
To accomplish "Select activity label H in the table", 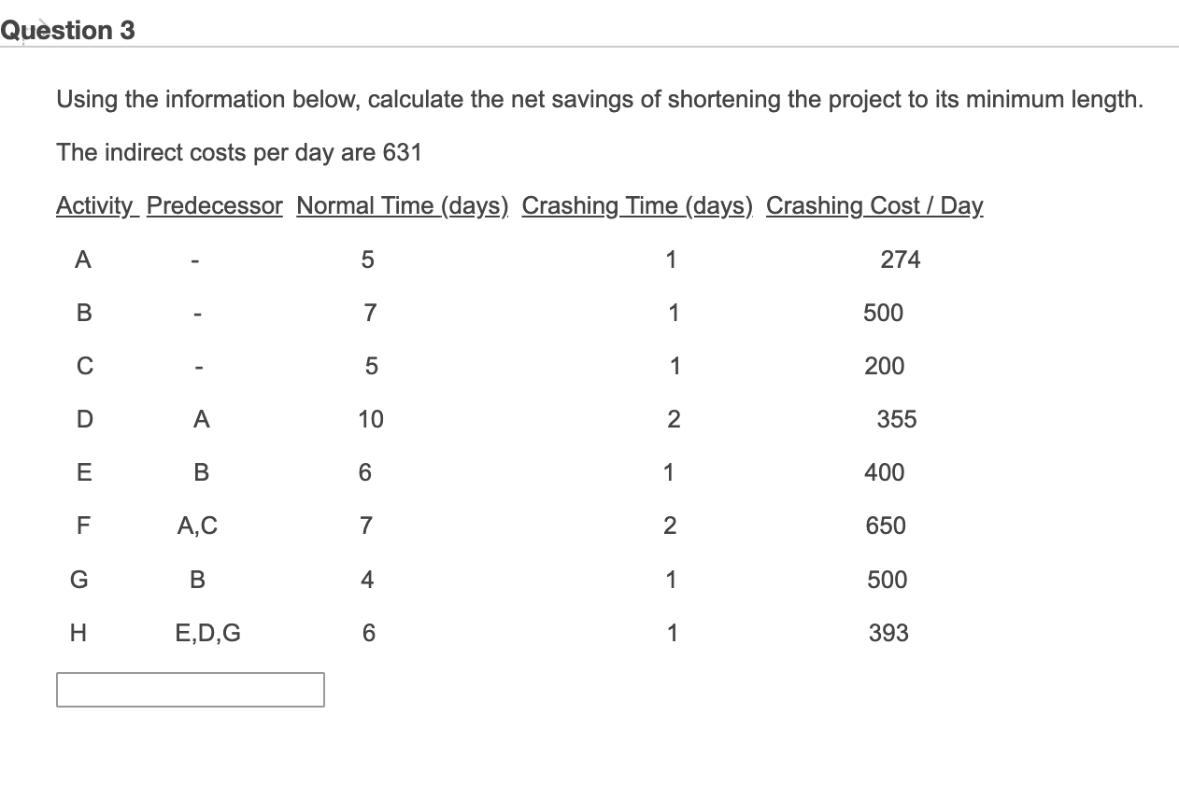I will click(x=78, y=632).
